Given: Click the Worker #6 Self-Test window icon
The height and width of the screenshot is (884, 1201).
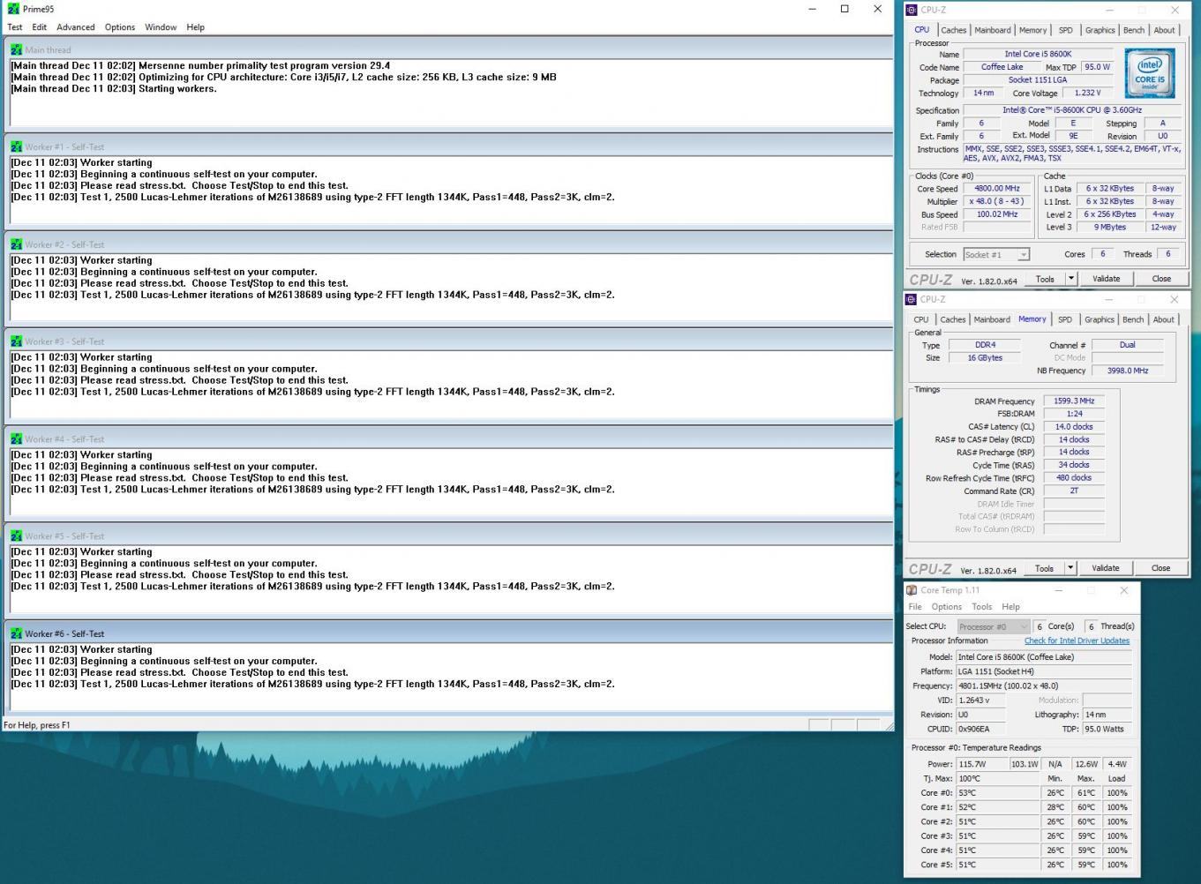Looking at the screenshot, I should coord(16,633).
